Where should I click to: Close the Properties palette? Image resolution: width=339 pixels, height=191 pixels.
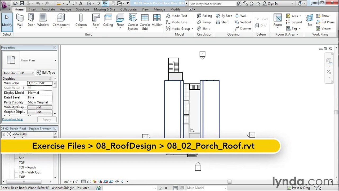(55, 47)
